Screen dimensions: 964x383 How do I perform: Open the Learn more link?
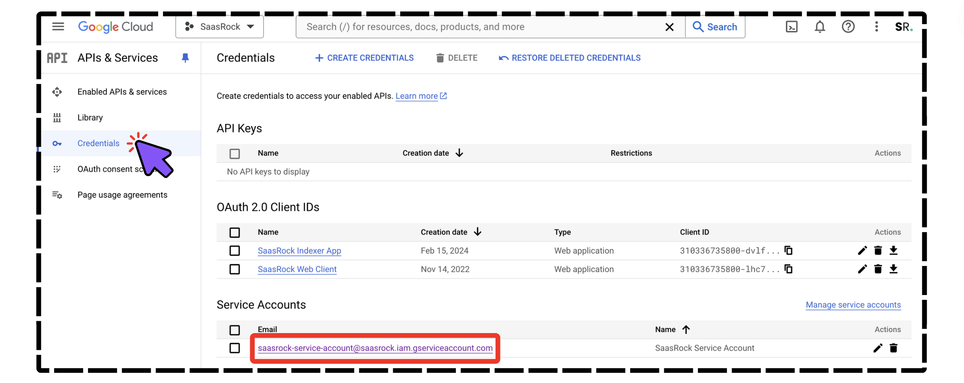(421, 96)
